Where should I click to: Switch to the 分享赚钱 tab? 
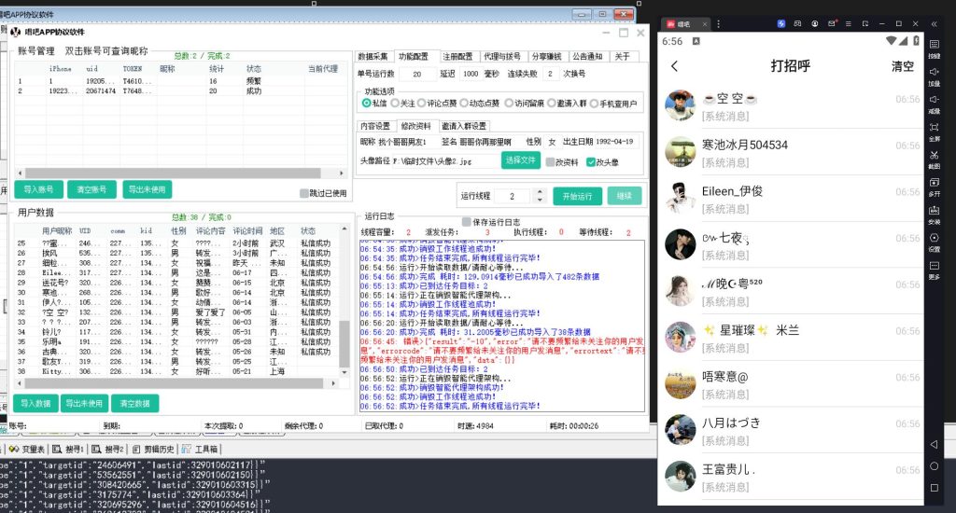[x=546, y=56]
